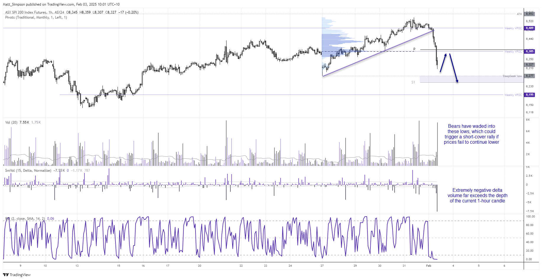
Task: Click the monthly pivot 'P' marker
Action: point(414,49)
